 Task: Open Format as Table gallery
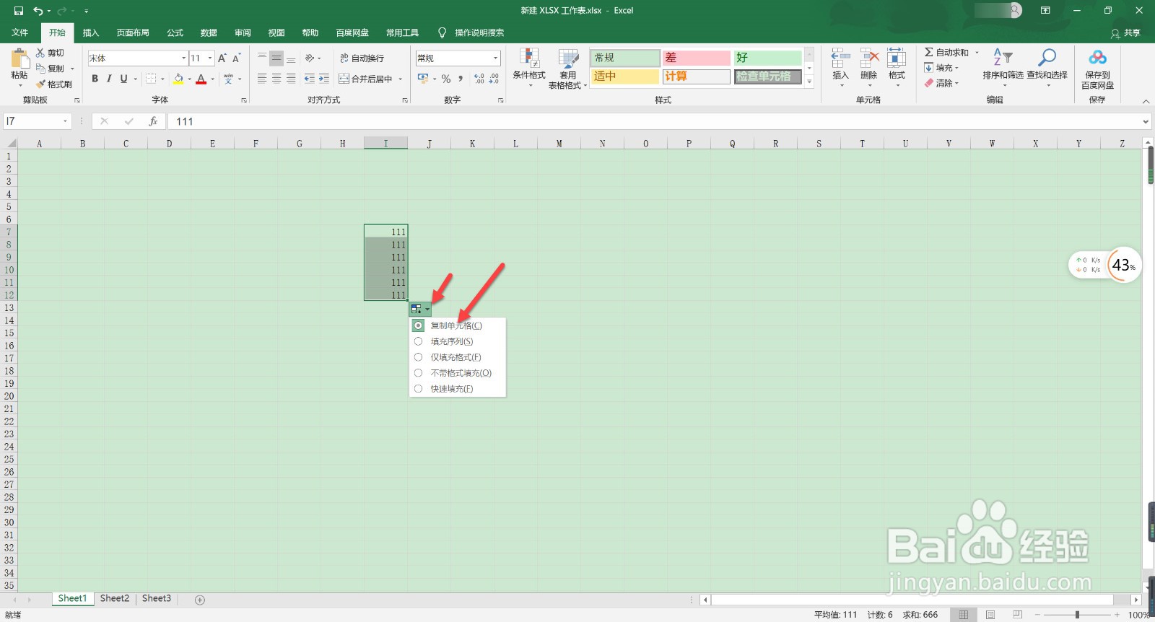[x=568, y=69]
